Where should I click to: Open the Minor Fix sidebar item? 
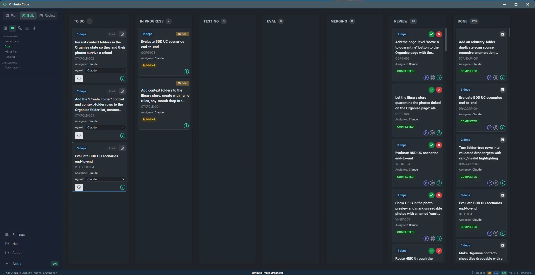(x=11, y=52)
